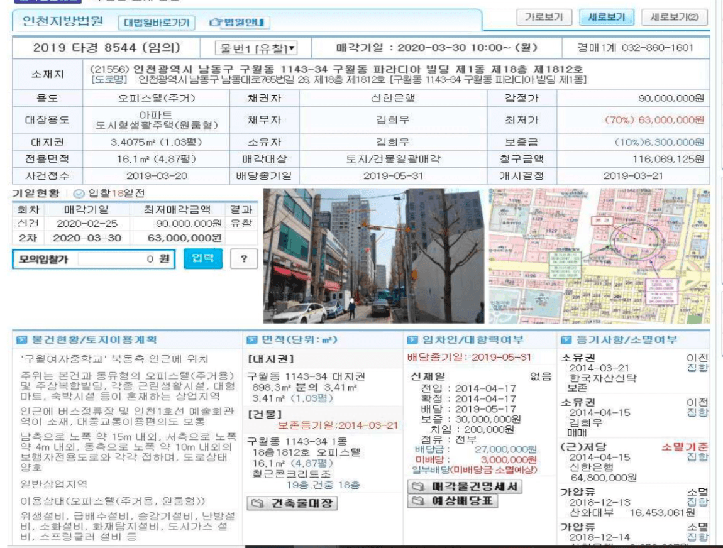Open the street photo thumbnail
The width and height of the screenshot is (723, 548).
[x=373, y=256]
